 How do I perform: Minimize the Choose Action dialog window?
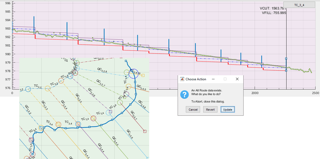(213, 79)
